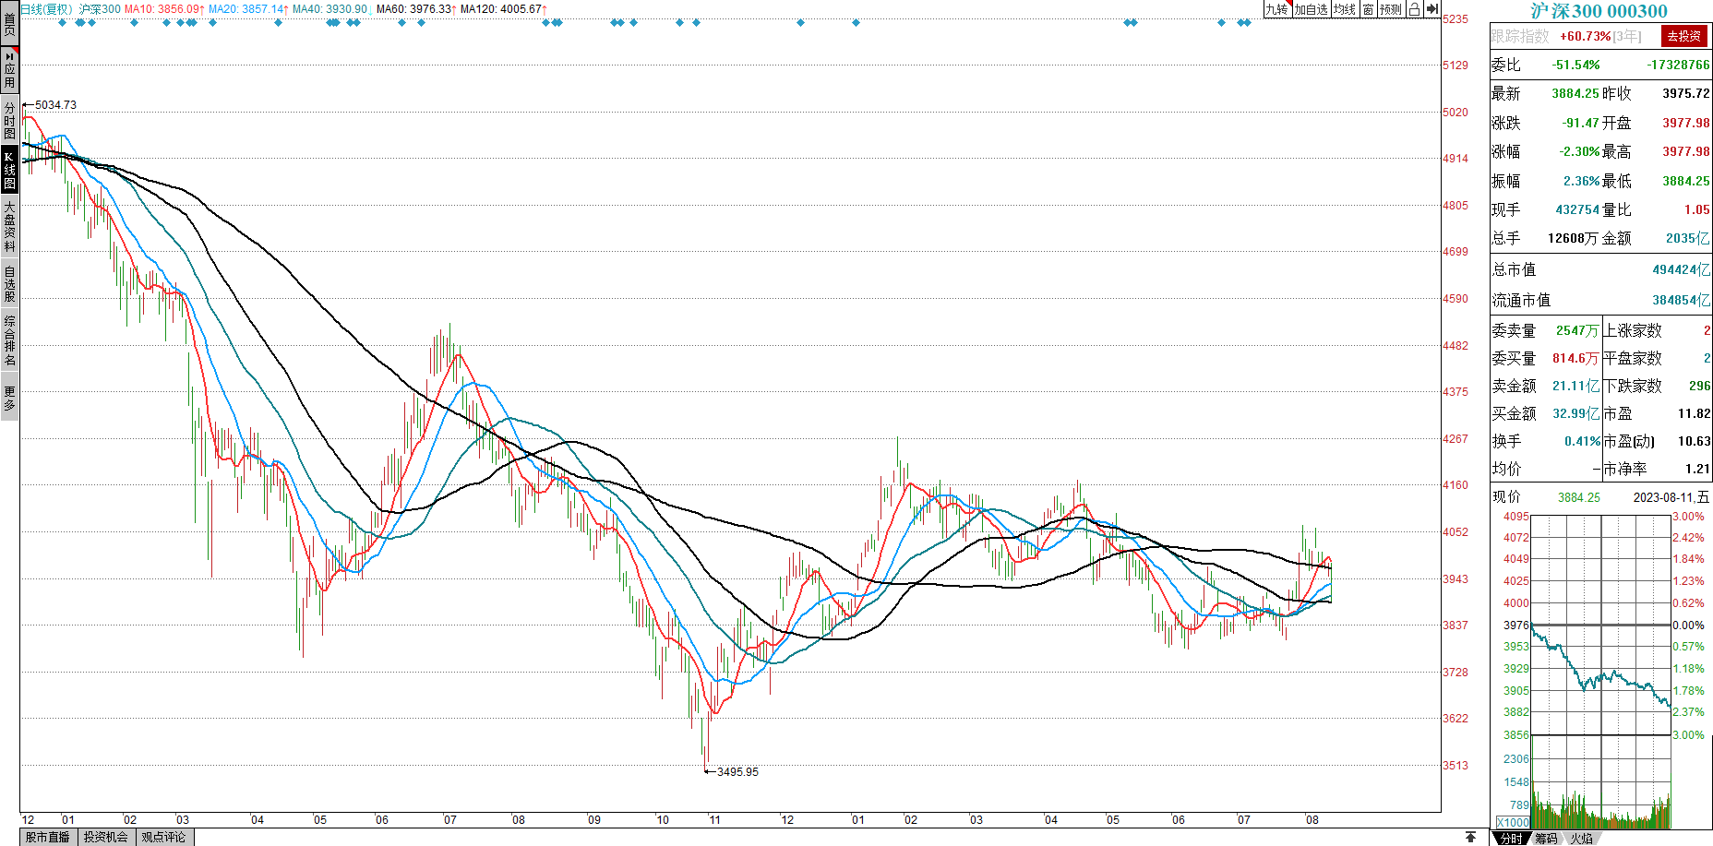Toggle the 均线 moving average display
Image resolution: width=1713 pixels, height=846 pixels.
click(x=1345, y=9)
